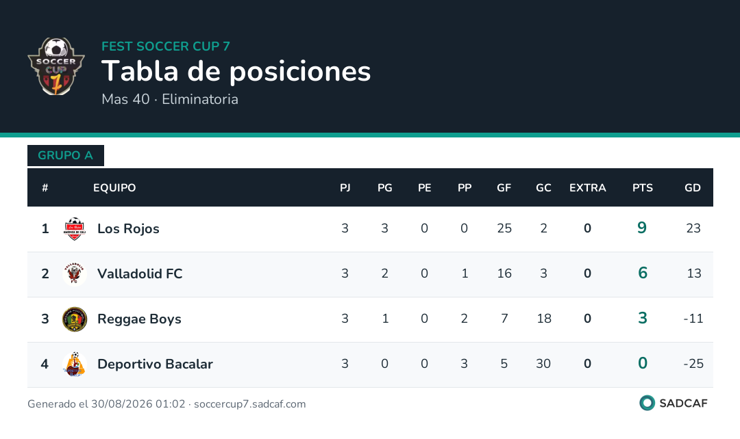Click the EQUIPO column header
The width and height of the screenshot is (740, 439).
[x=114, y=188]
